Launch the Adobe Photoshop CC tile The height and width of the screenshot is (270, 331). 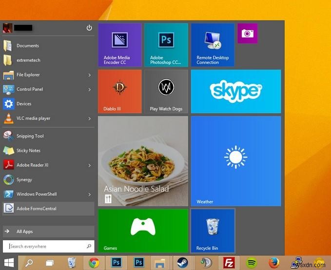click(166, 45)
